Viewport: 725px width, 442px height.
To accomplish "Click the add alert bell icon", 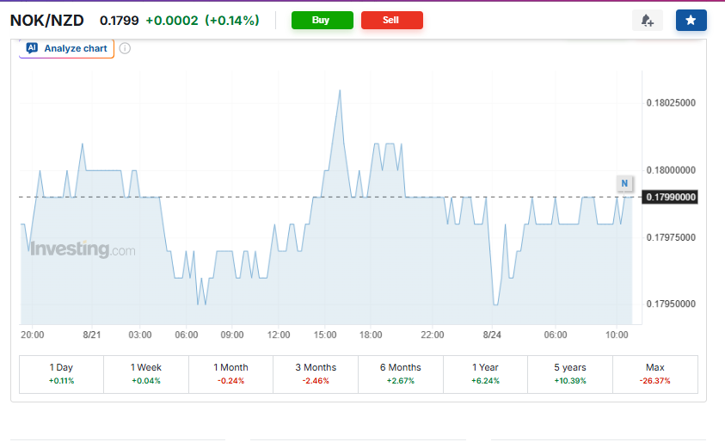I will click(648, 21).
